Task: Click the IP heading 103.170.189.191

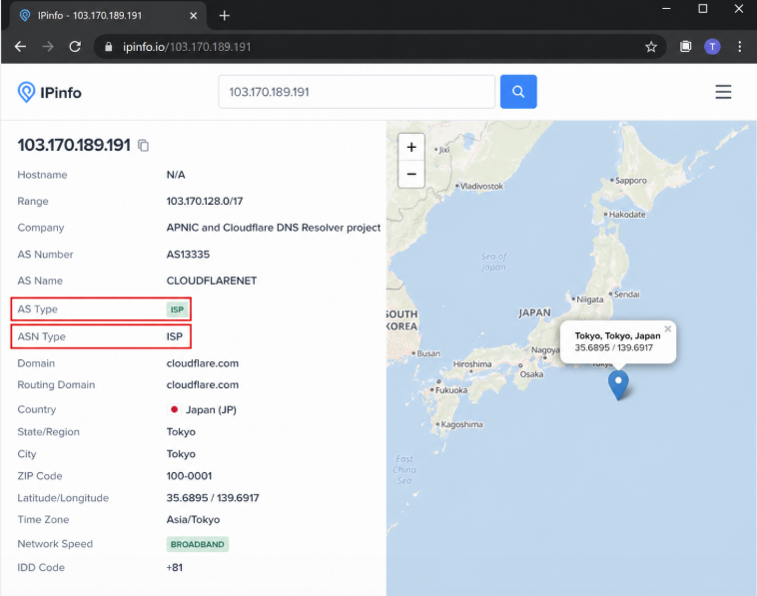Action: click(x=74, y=145)
